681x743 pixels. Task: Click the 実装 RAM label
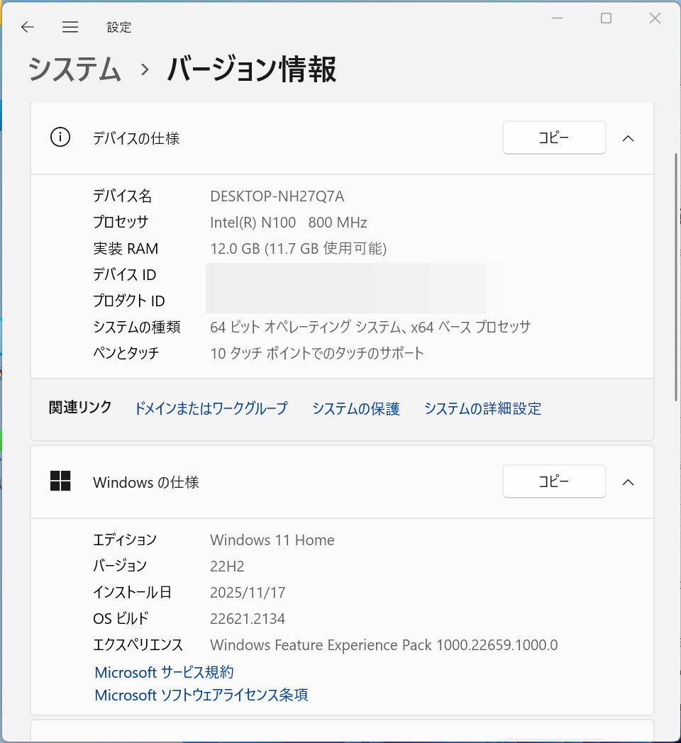pyautogui.click(x=126, y=248)
